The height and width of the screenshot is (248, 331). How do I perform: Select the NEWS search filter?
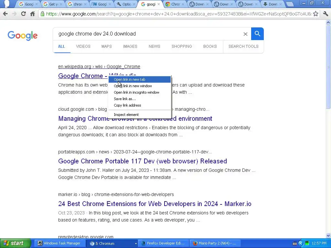click(155, 46)
